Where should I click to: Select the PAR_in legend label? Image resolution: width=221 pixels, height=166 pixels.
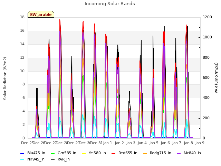64,159
